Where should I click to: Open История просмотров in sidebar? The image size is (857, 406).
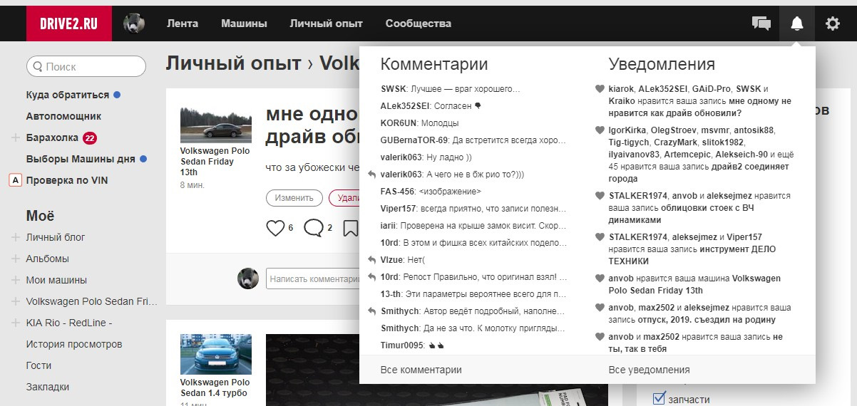click(x=74, y=344)
